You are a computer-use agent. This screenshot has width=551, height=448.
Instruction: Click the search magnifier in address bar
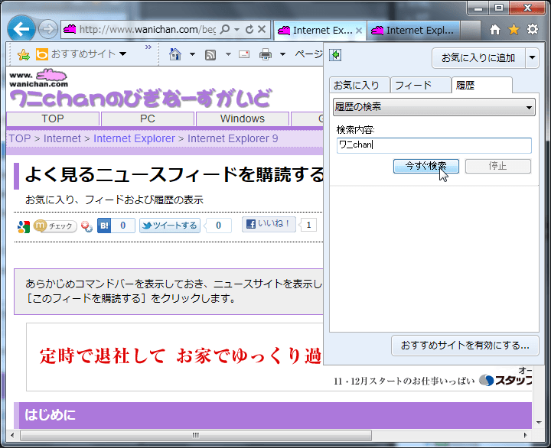225,29
